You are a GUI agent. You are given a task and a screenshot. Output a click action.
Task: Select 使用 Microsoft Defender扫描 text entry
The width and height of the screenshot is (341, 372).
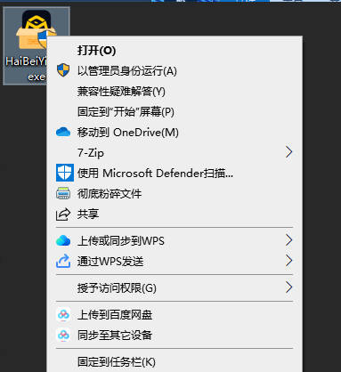[155, 173]
